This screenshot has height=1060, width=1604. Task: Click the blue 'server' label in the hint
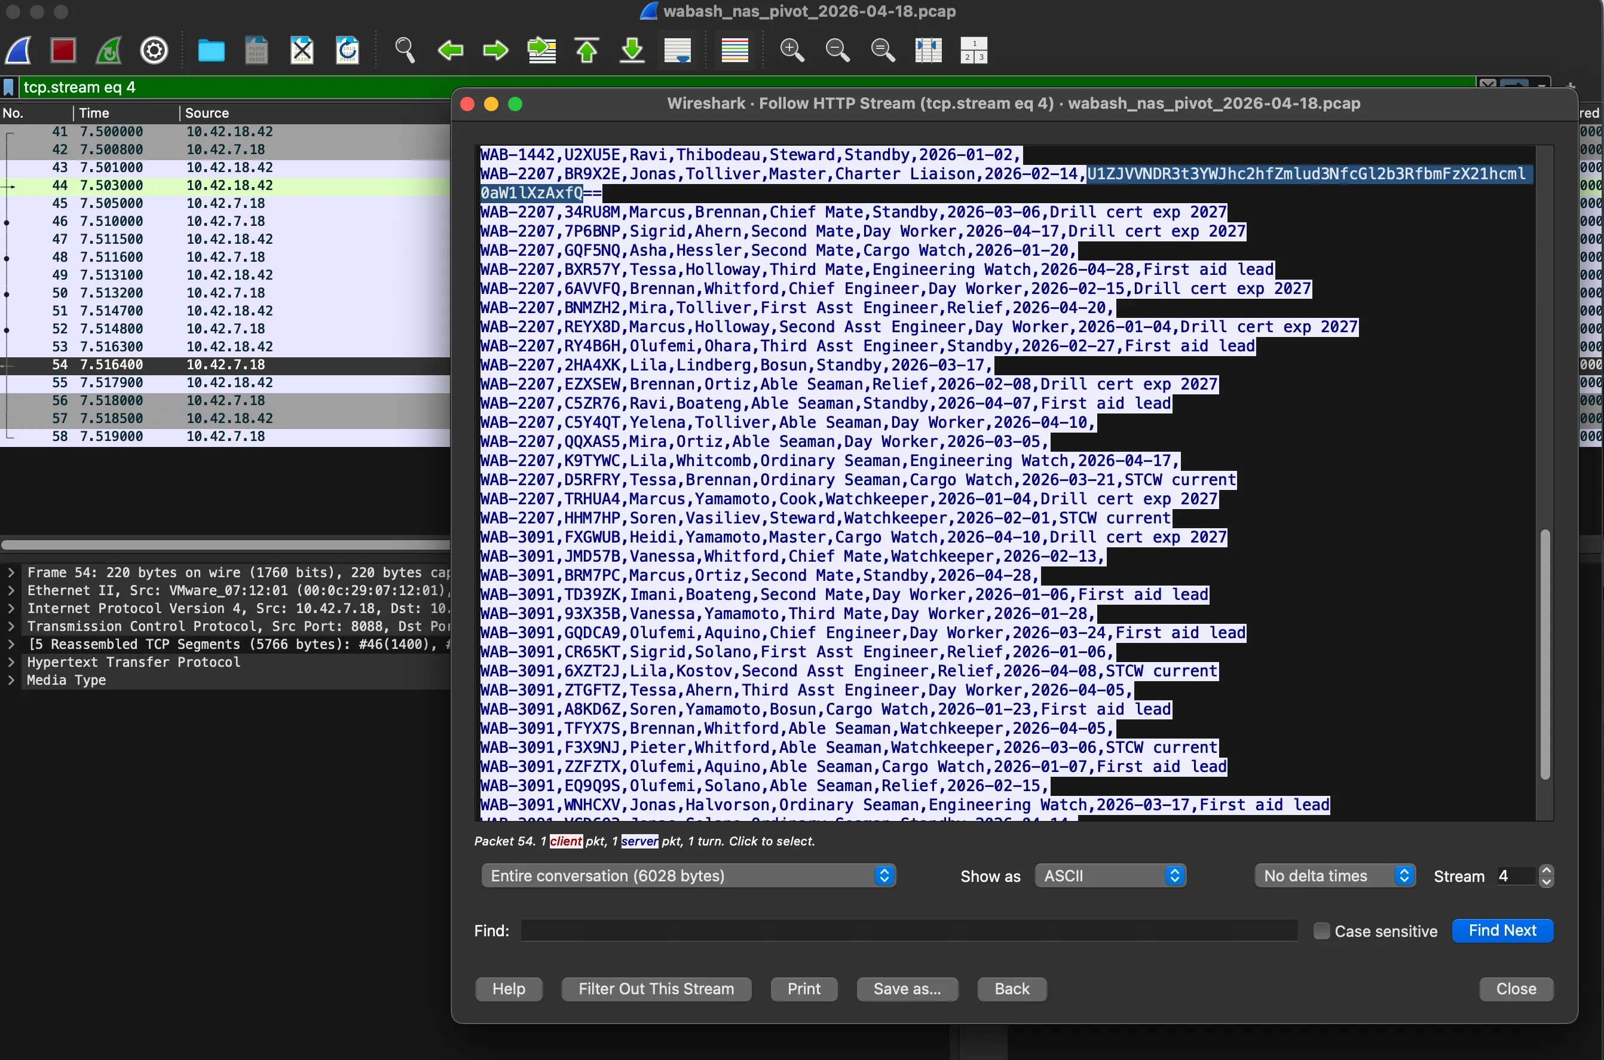pos(639,841)
